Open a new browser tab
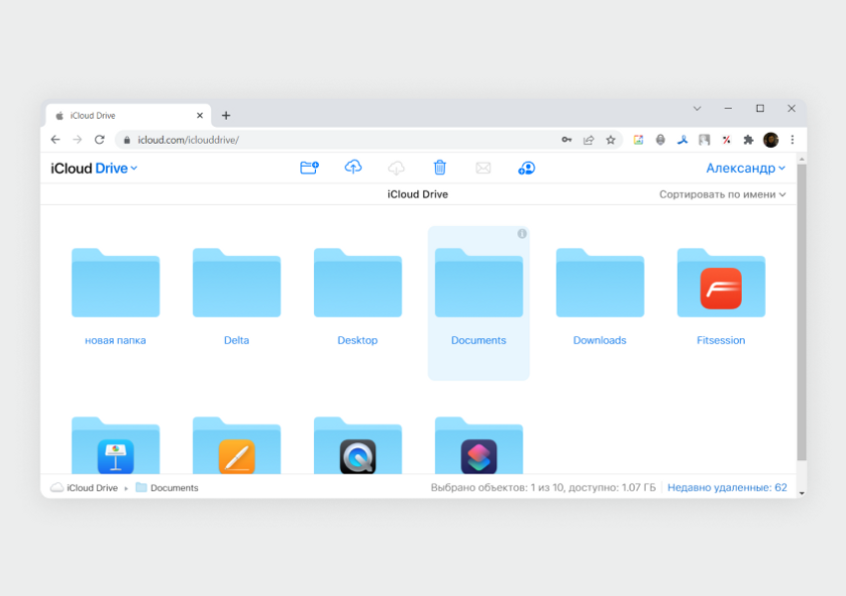This screenshot has width=846, height=596. click(226, 116)
